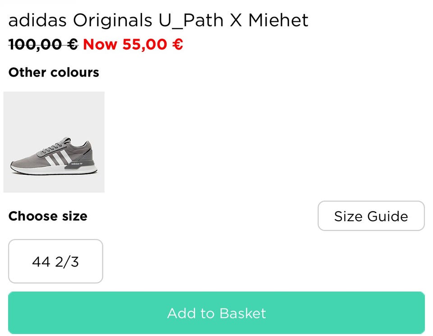Open the Size Guide
433x336 pixels.
[x=371, y=216]
